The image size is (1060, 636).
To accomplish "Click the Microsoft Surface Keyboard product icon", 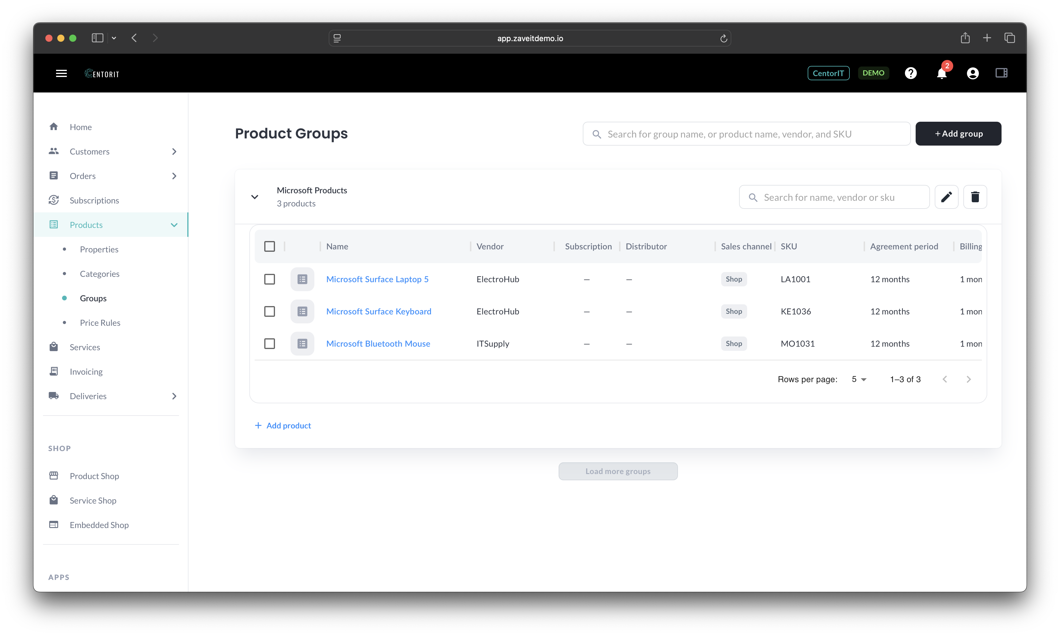I will (x=302, y=311).
